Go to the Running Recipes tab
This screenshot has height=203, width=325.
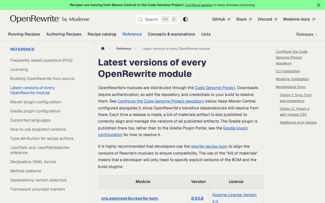coord(24,34)
